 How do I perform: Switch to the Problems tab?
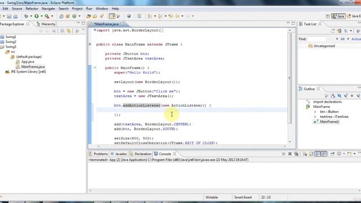click(98, 154)
